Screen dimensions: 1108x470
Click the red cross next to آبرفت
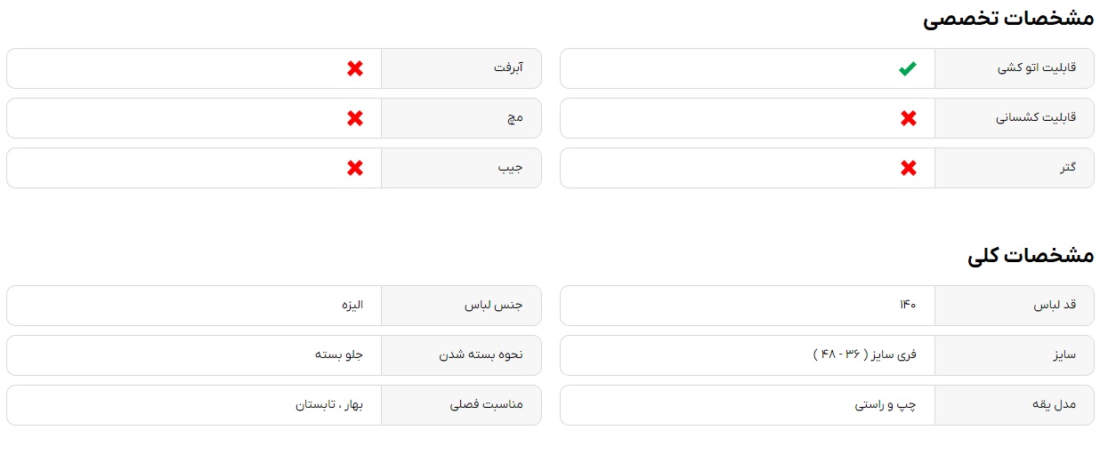pos(355,68)
